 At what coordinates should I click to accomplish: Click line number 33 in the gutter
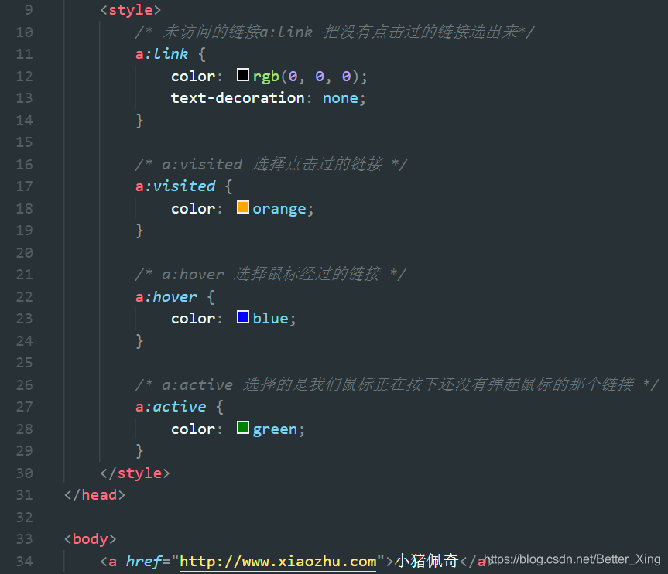[24, 539]
